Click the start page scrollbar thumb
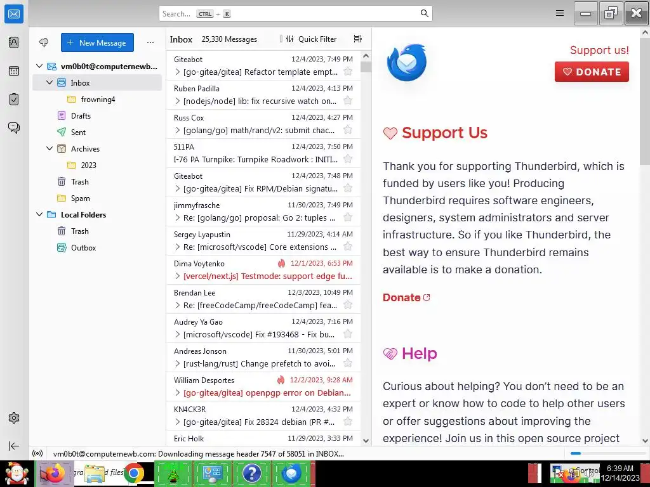Image resolution: width=650 pixels, height=487 pixels. 645,101
